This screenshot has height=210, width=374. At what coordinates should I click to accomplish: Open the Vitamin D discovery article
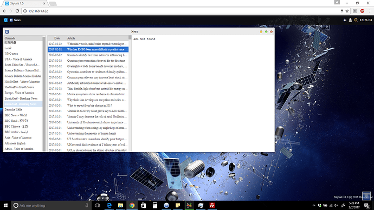click(x=88, y=111)
